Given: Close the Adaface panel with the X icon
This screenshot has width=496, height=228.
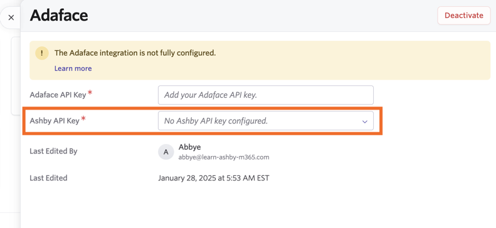Looking at the screenshot, I should 11,18.
